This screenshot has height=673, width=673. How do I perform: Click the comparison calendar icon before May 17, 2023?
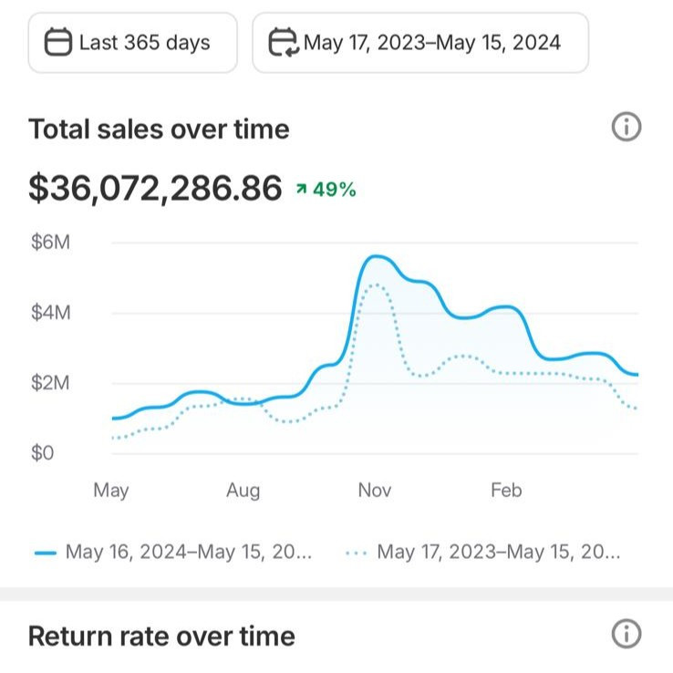pos(283,43)
